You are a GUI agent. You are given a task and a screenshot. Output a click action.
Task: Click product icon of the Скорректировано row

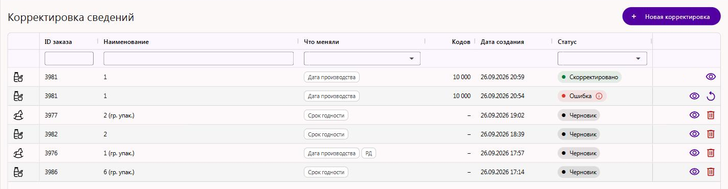[18, 77]
